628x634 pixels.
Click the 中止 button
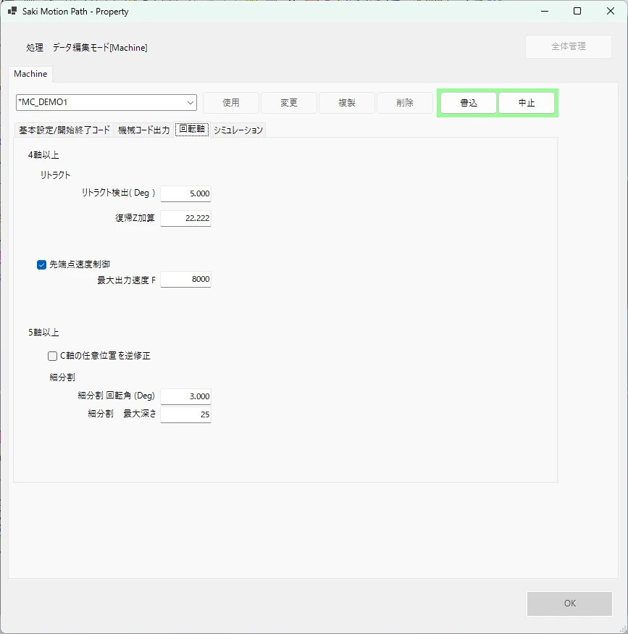point(527,103)
